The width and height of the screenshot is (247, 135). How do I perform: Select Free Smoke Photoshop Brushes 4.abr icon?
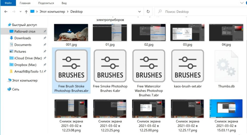[x=110, y=66]
